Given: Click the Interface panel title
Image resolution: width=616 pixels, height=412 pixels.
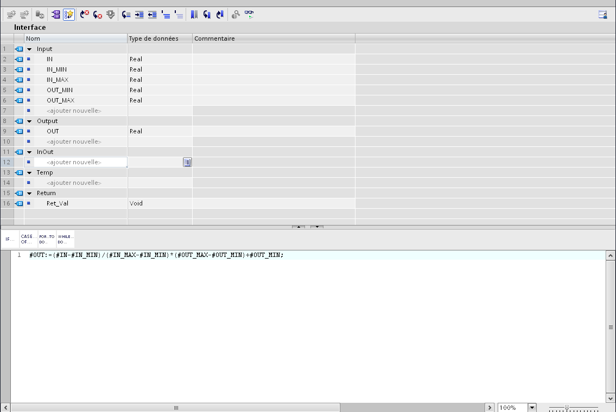Looking at the screenshot, I should tap(30, 28).
